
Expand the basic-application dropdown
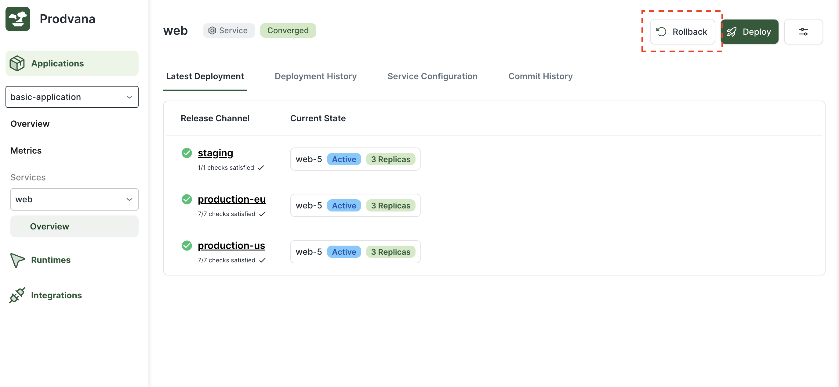click(72, 97)
